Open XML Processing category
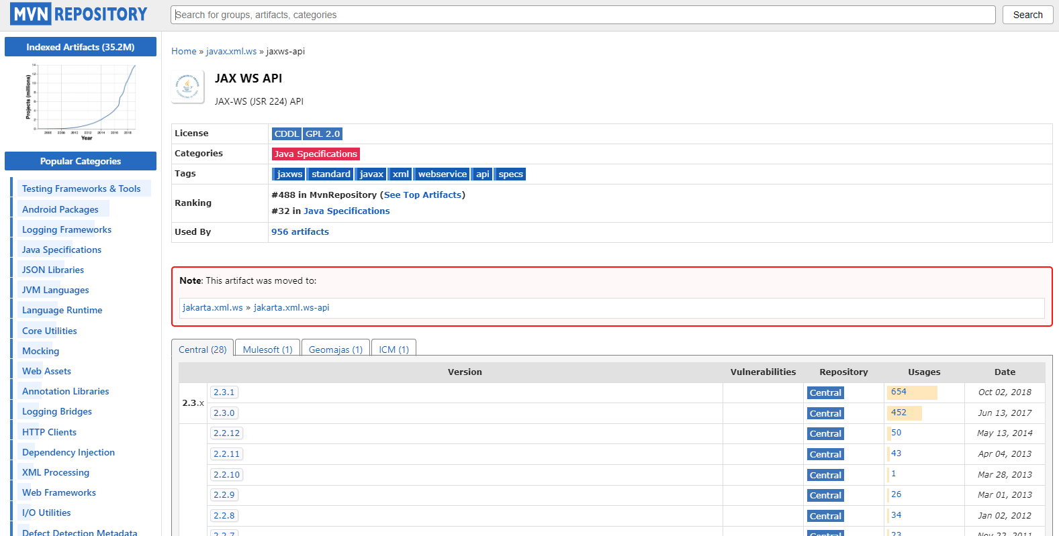1059x536 pixels. (x=56, y=472)
